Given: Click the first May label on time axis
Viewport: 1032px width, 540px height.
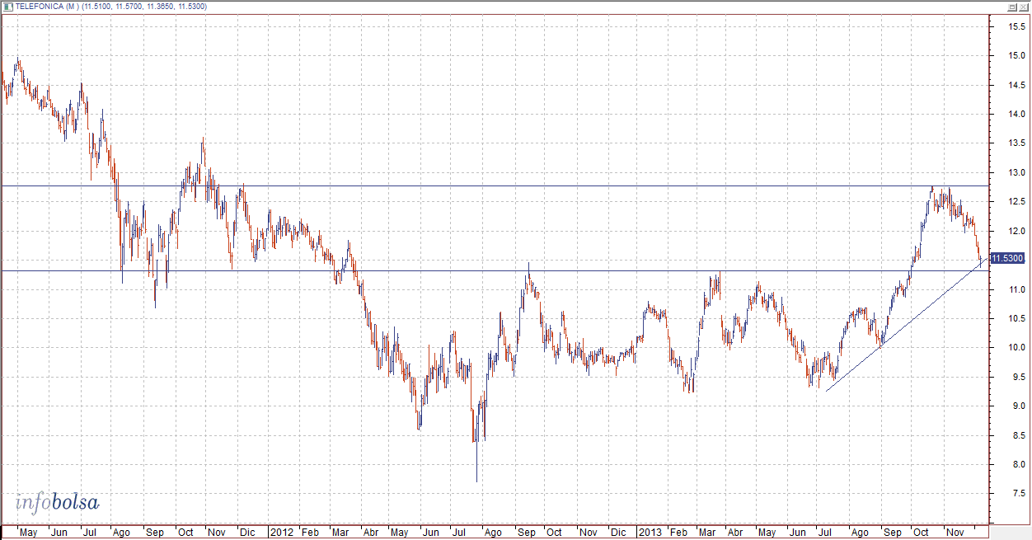Looking at the screenshot, I should click(28, 533).
